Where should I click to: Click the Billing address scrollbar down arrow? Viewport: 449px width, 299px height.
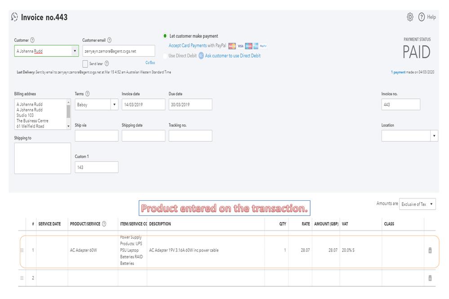point(69,127)
